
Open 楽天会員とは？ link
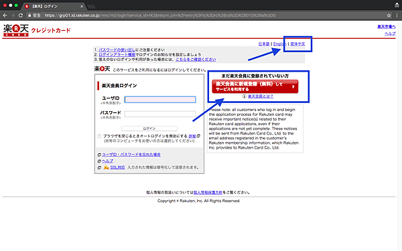(x=261, y=96)
